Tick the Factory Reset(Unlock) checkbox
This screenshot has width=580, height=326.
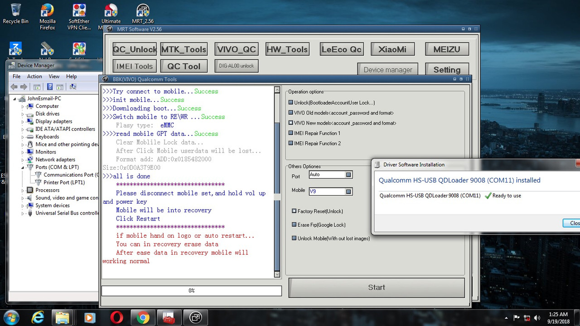295,211
